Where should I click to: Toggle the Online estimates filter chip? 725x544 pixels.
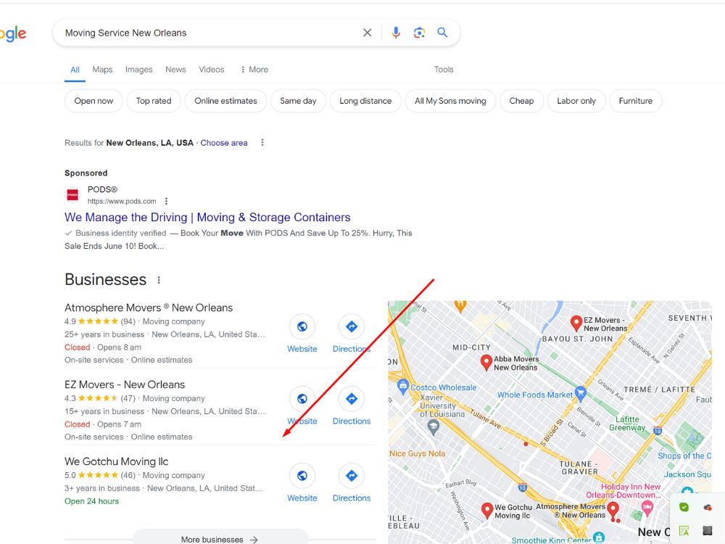click(x=225, y=101)
